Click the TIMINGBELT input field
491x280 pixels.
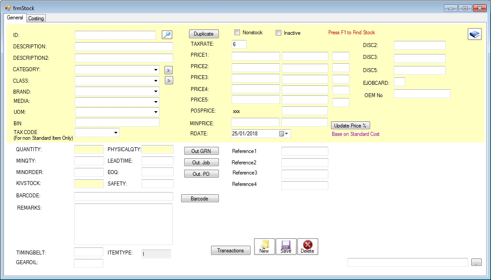[89, 252]
